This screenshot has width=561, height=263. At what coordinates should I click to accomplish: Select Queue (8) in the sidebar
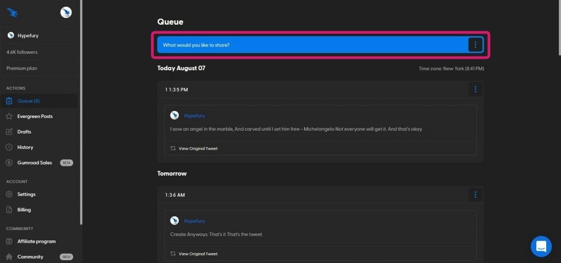28,101
